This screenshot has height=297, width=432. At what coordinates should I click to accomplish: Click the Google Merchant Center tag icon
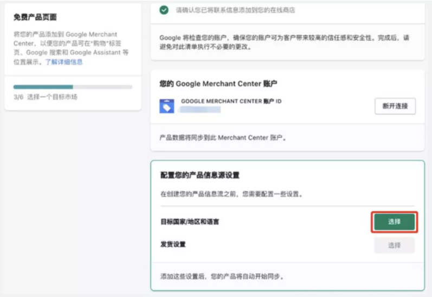coord(167,106)
